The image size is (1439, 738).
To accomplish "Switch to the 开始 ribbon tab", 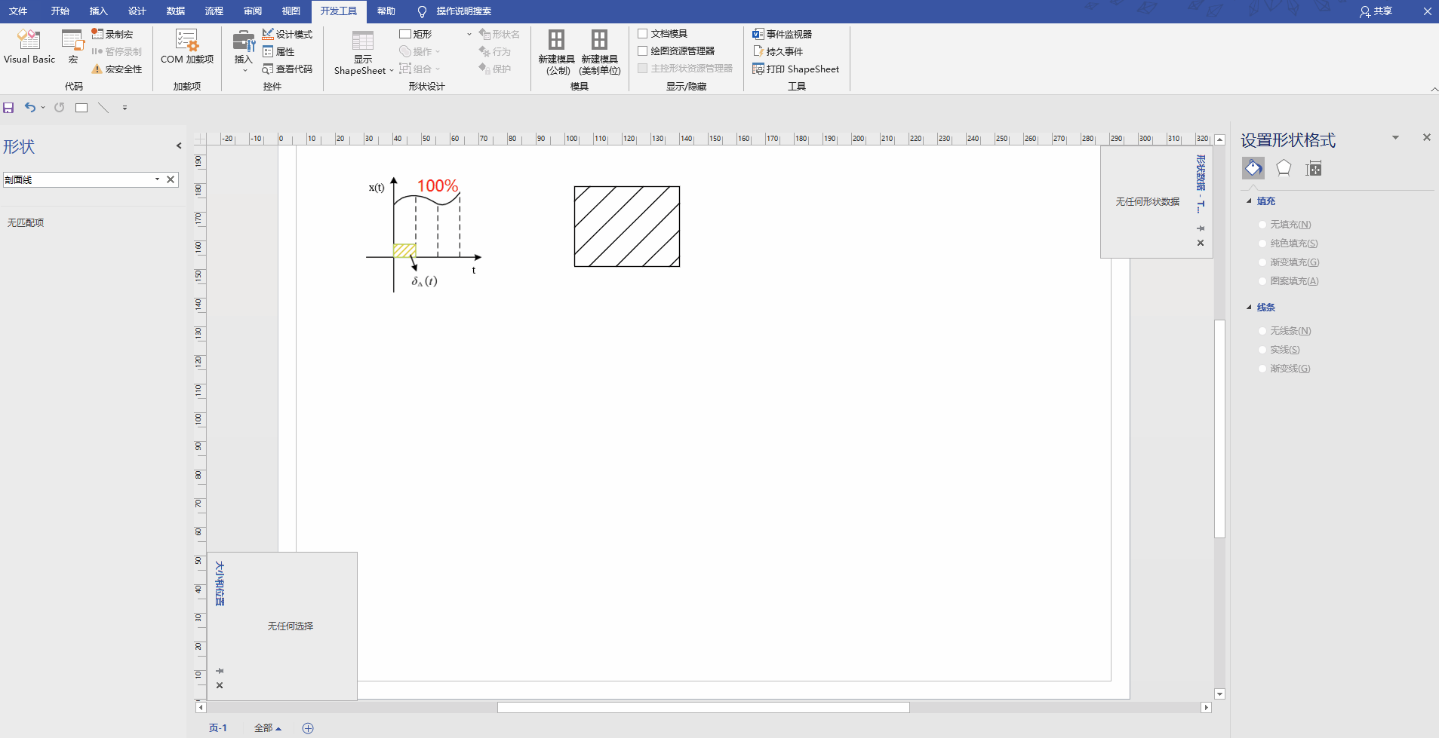I will (60, 11).
